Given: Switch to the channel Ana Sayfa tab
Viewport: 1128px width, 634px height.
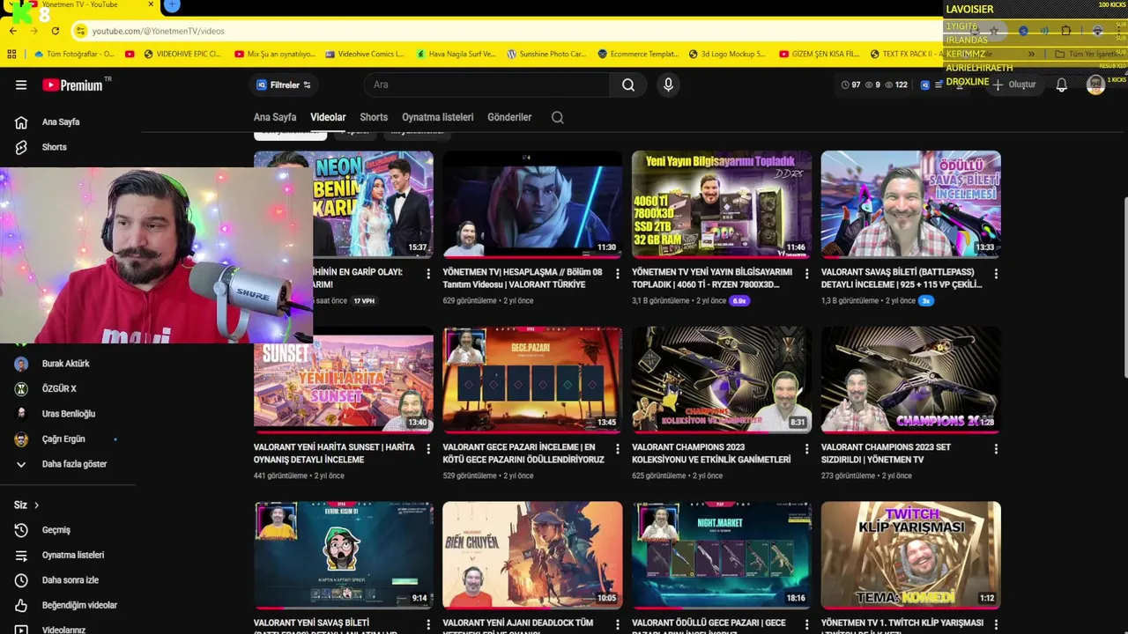Looking at the screenshot, I should pyautogui.click(x=275, y=117).
